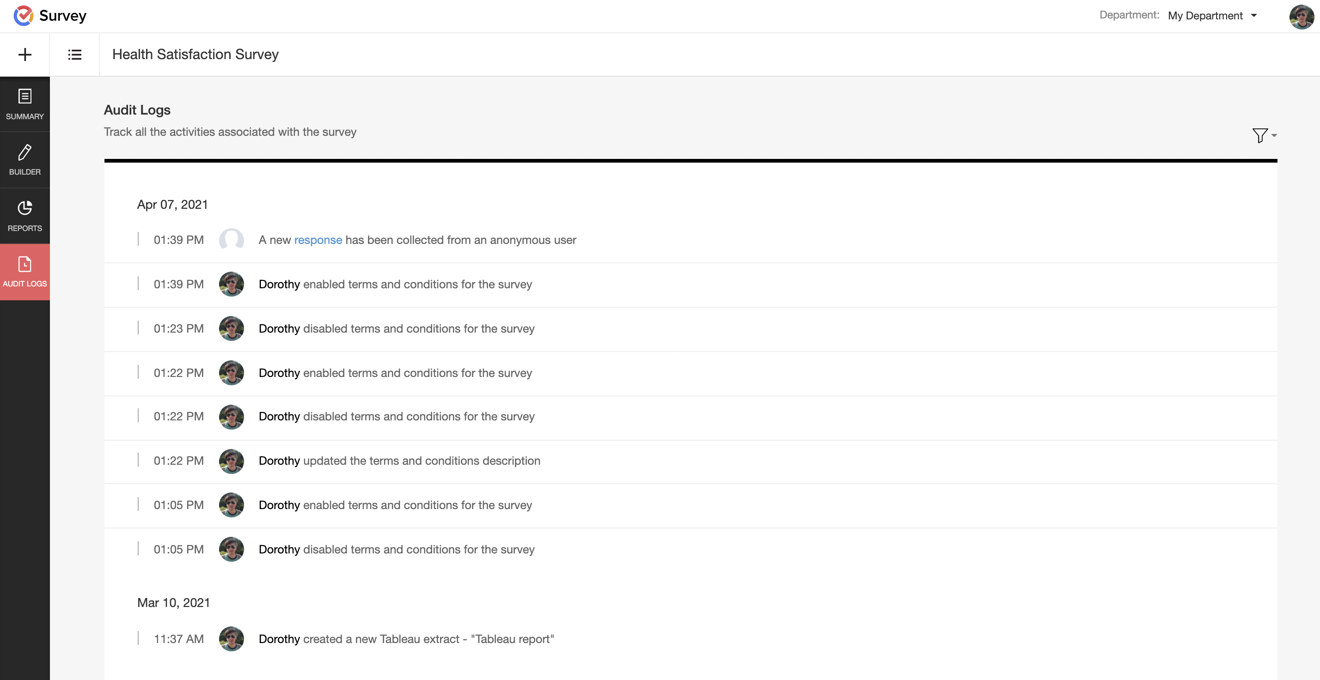Click the Health Satisfaction Survey title
The width and height of the screenshot is (1320, 680).
[195, 54]
